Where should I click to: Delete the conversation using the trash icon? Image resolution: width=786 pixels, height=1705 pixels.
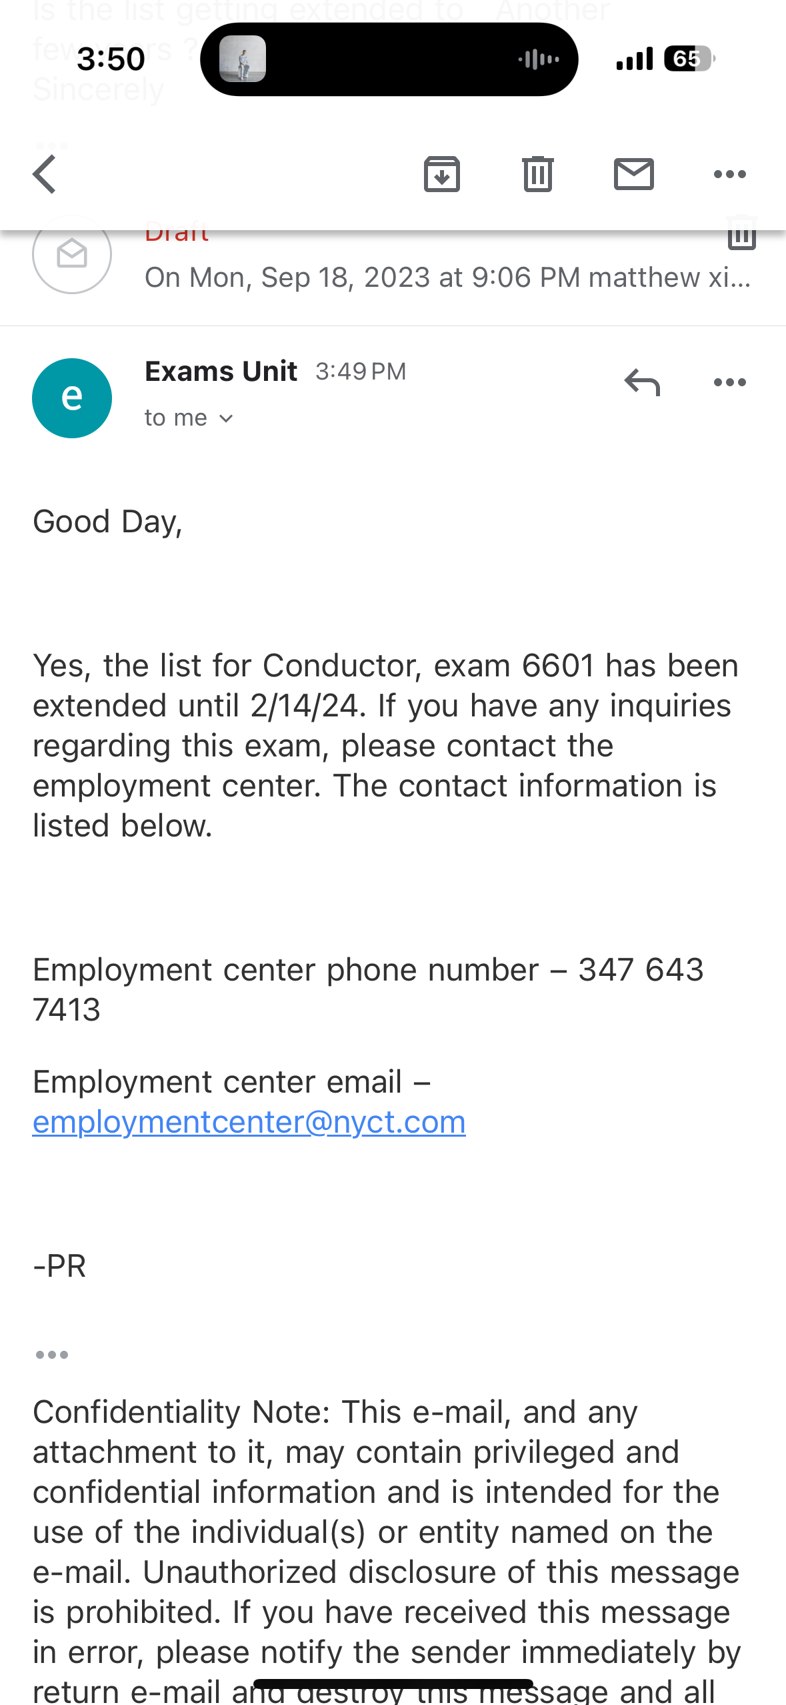pos(538,175)
